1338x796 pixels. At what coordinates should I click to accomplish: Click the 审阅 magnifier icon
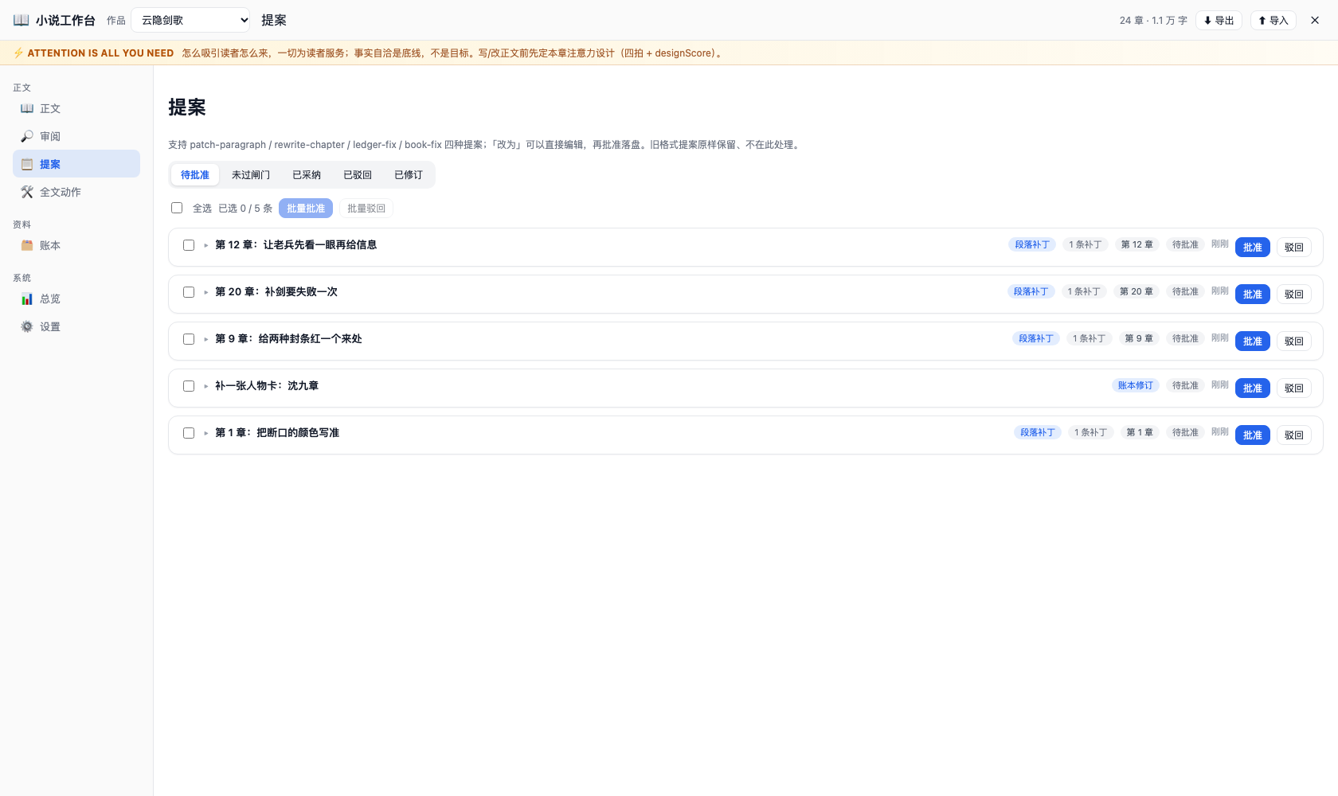point(27,136)
